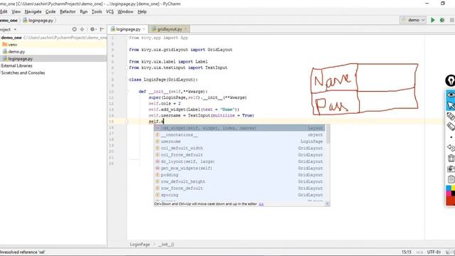This screenshot has width=455, height=256.
Task: Open the demo run configuration dropdown
Action: point(413,20)
